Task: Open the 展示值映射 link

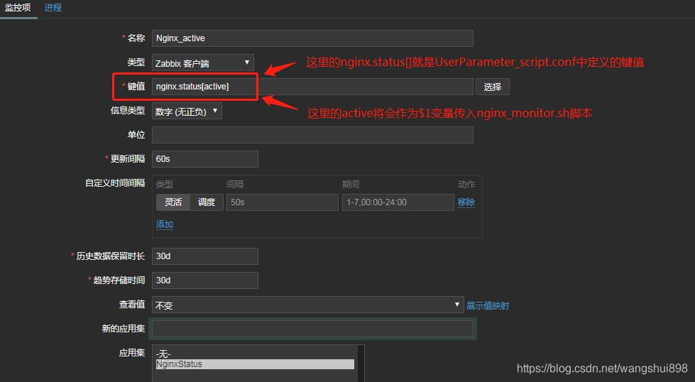Action: [x=488, y=305]
